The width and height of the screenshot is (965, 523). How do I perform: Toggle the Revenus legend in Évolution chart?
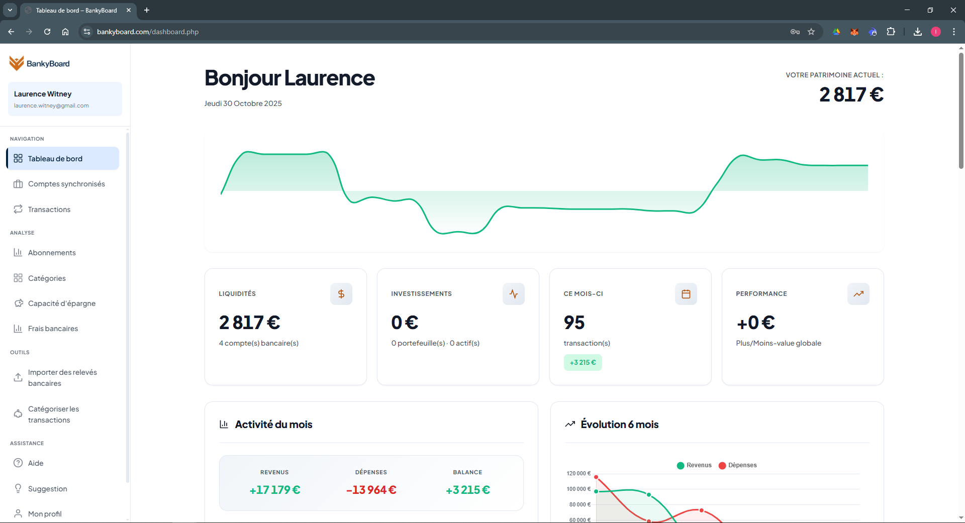tap(694, 465)
